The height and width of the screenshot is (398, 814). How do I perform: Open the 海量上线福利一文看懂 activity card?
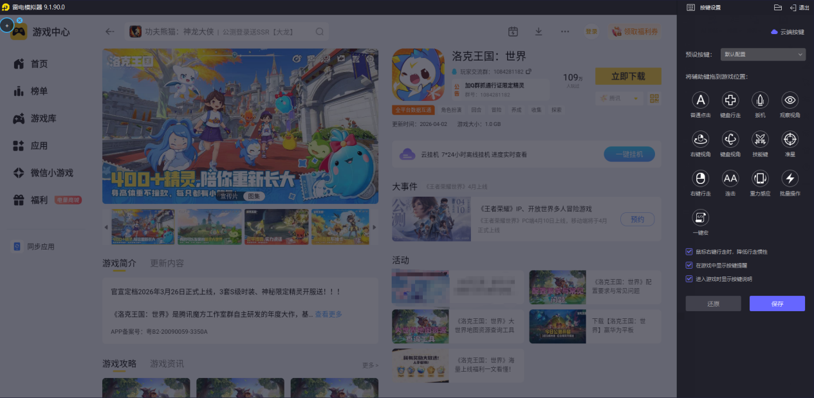458,365
